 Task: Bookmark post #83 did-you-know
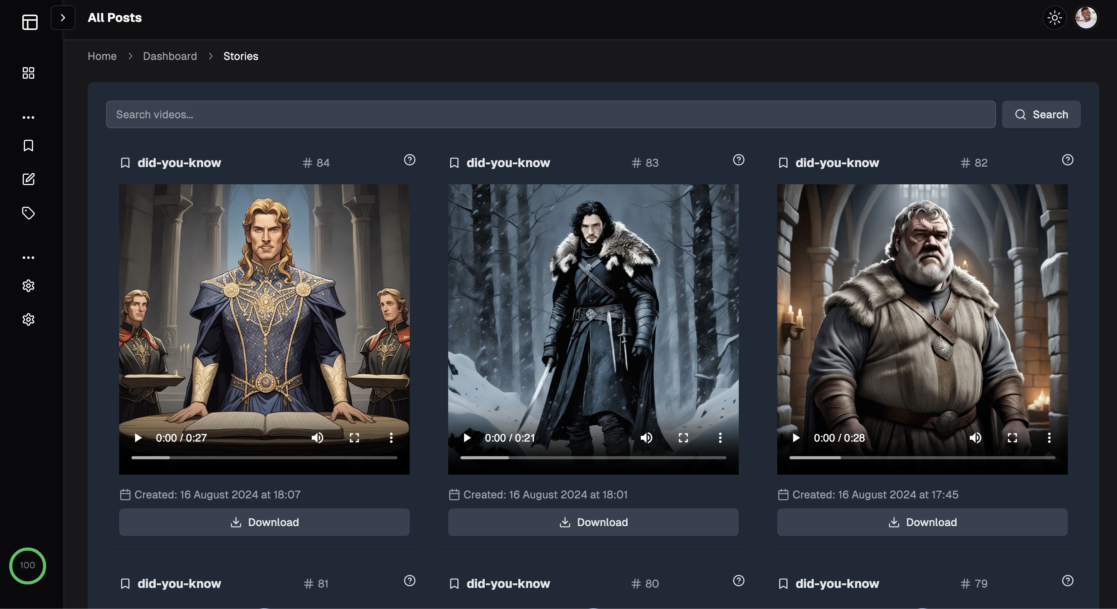click(454, 163)
